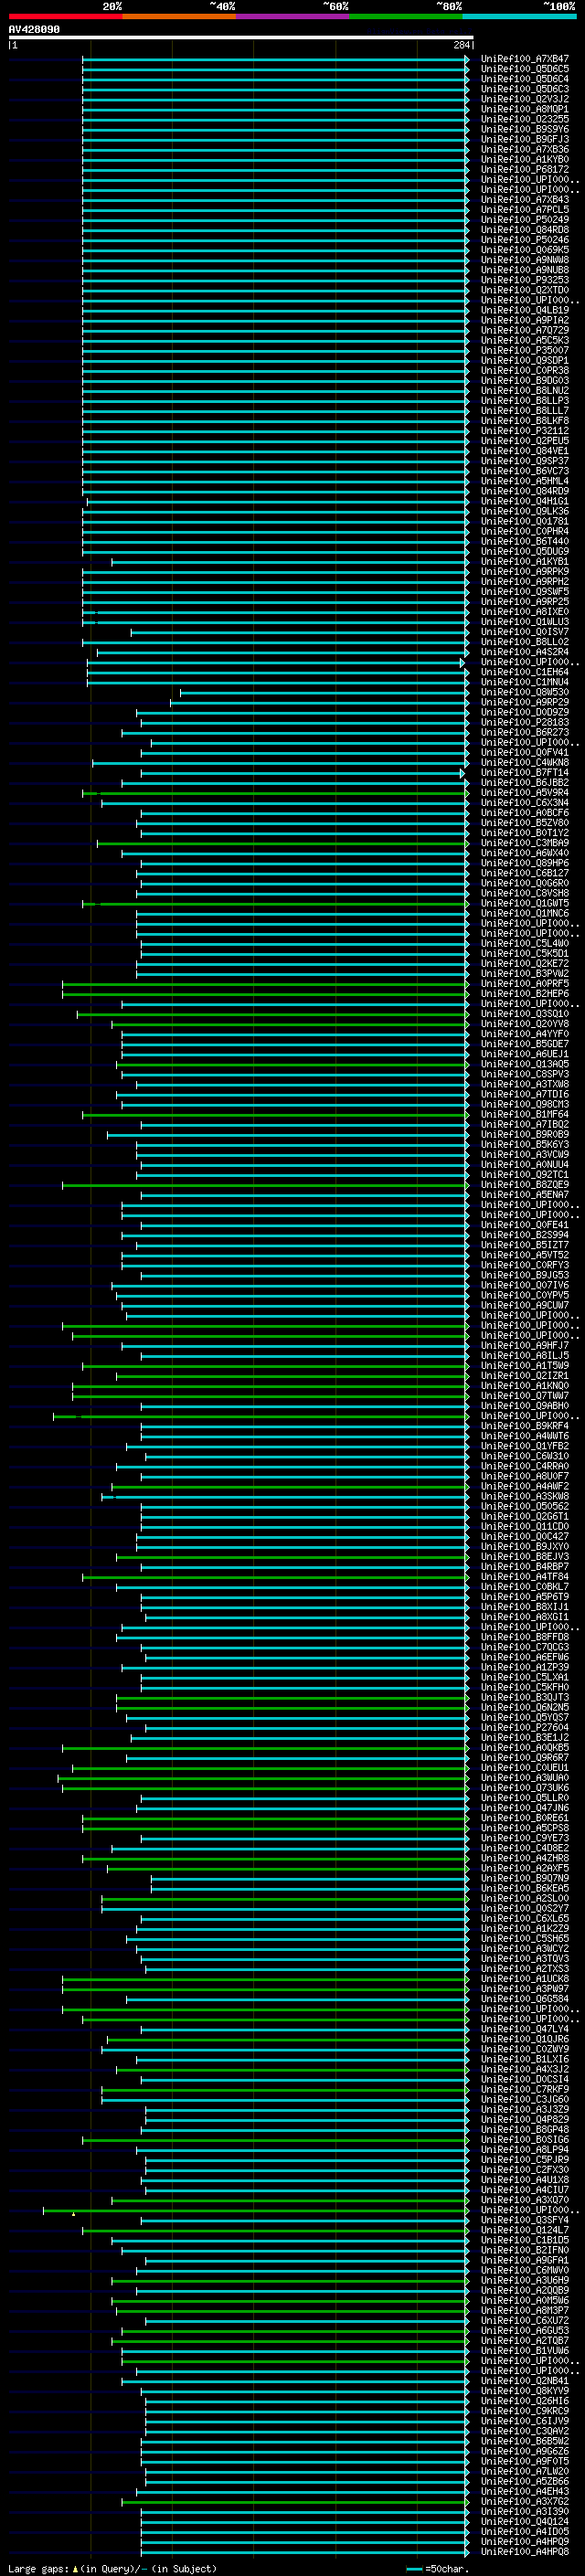Click the green alignment bar for UniRef100_A0PRF5
Image resolution: width=585 pixels, height=2576 pixels.
(265, 984)
